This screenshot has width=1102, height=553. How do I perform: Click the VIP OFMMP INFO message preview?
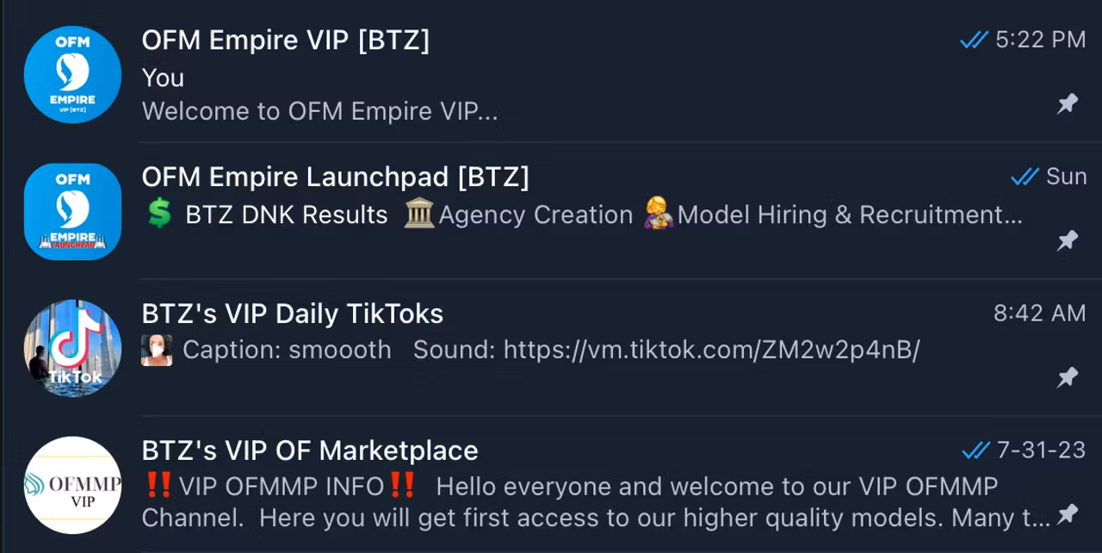pyautogui.click(x=596, y=502)
